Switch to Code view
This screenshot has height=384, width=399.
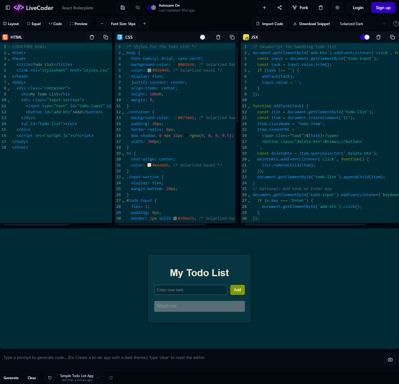click(x=55, y=24)
